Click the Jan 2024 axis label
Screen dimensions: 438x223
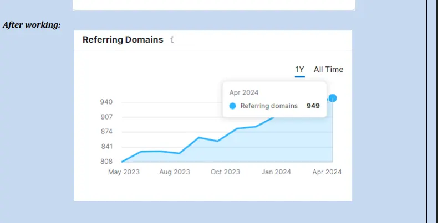276,172
